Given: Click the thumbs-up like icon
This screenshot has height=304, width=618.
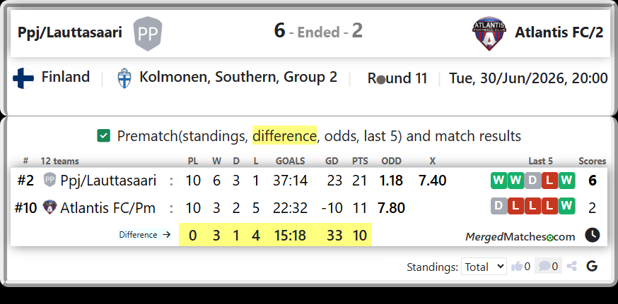Looking at the screenshot, I should point(517,267).
